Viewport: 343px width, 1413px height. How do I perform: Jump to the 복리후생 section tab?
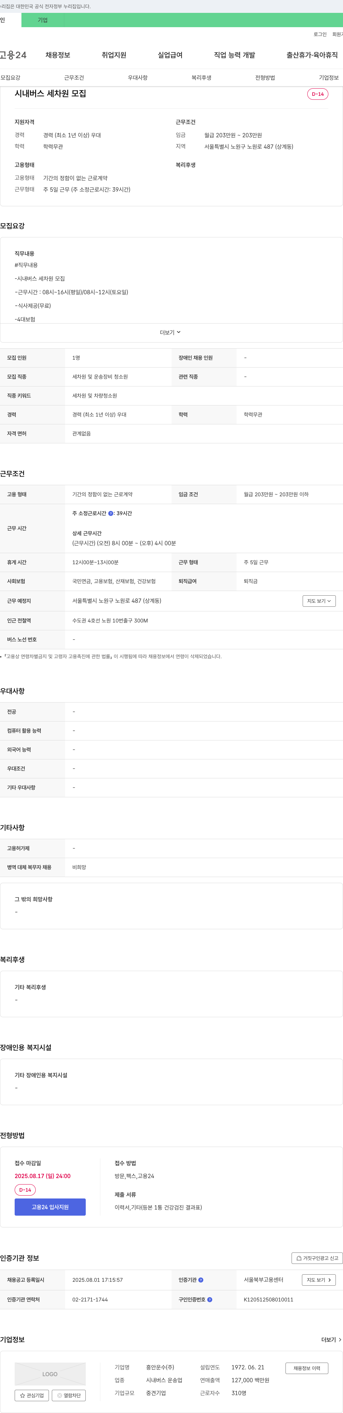pos(201,77)
